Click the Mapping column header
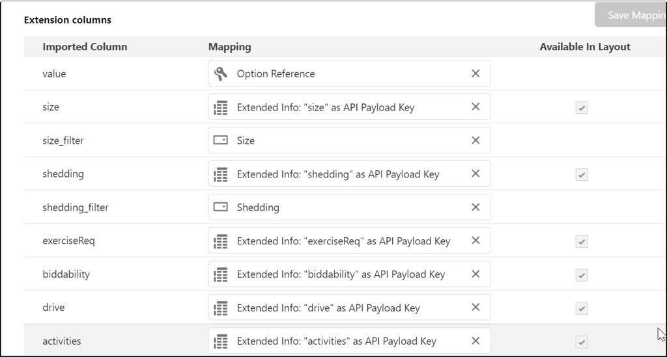The height and width of the screenshot is (357, 667). [x=230, y=47]
